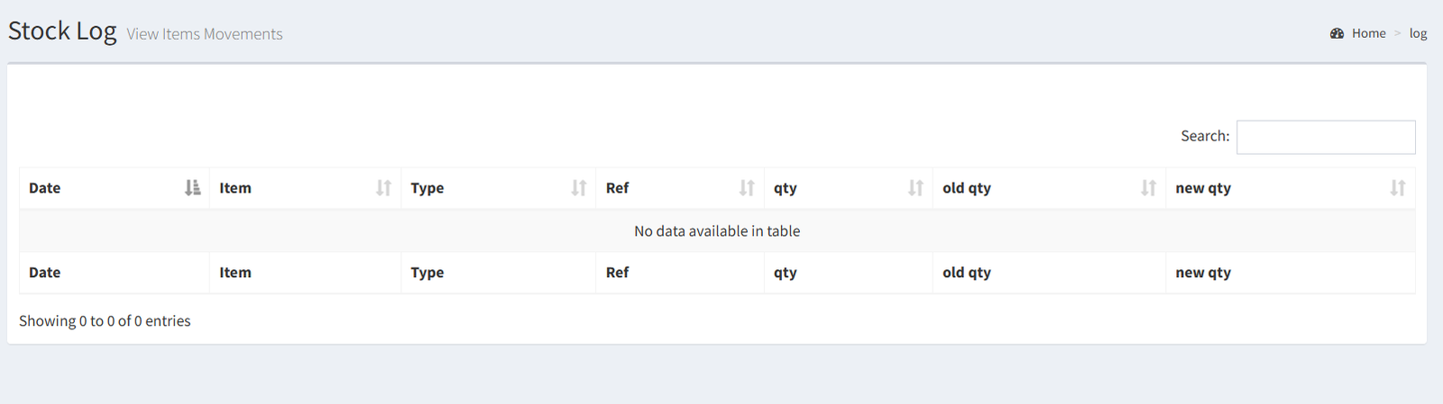Click the 'Showing 0 to 0' entries info
1443x404 pixels.
coord(105,321)
